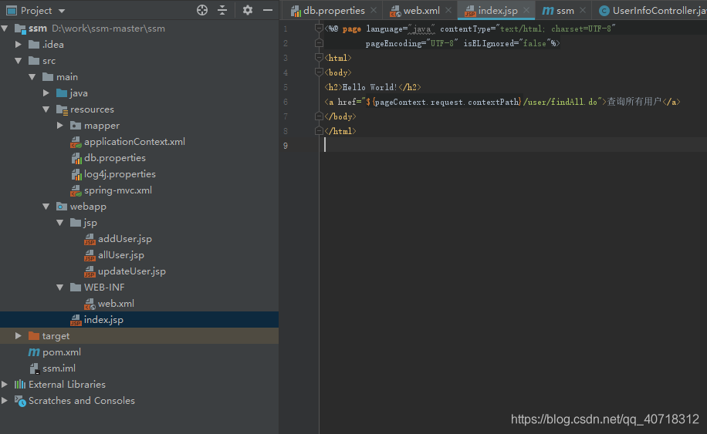Viewport: 707px width, 434px height.
Task: Expand the java folder
Action: (x=46, y=93)
